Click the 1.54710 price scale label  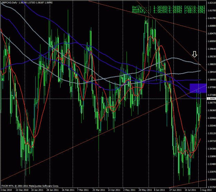[x=212, y=141]
